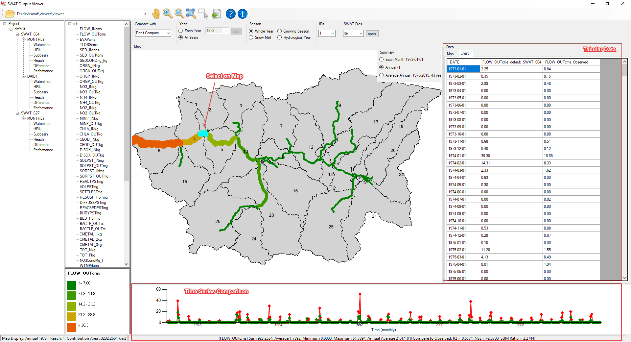The width and height of the screenshot is (631, 342).
Task: Select SED_OUTtons in the variable list
Action: point(91,55)
